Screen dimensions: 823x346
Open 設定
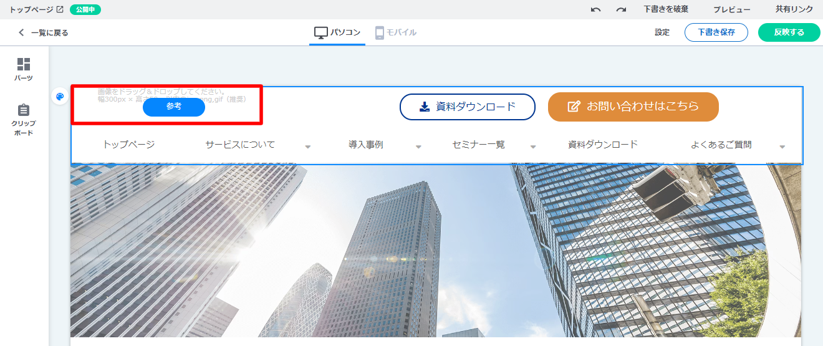point(662,32)
